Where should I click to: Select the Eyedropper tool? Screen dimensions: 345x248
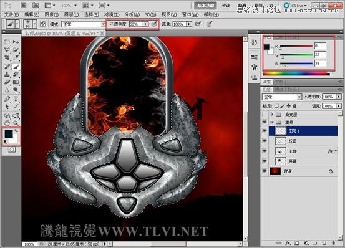click(x=16, y=57)
